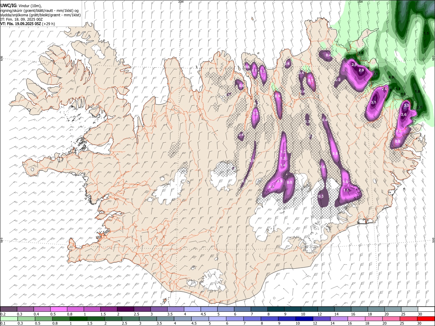Select the dark teal 8 swatch, top scale
435x326 pixels.
pos(276,309)
